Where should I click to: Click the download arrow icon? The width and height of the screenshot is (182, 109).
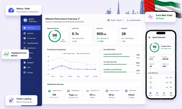[128, 20]
